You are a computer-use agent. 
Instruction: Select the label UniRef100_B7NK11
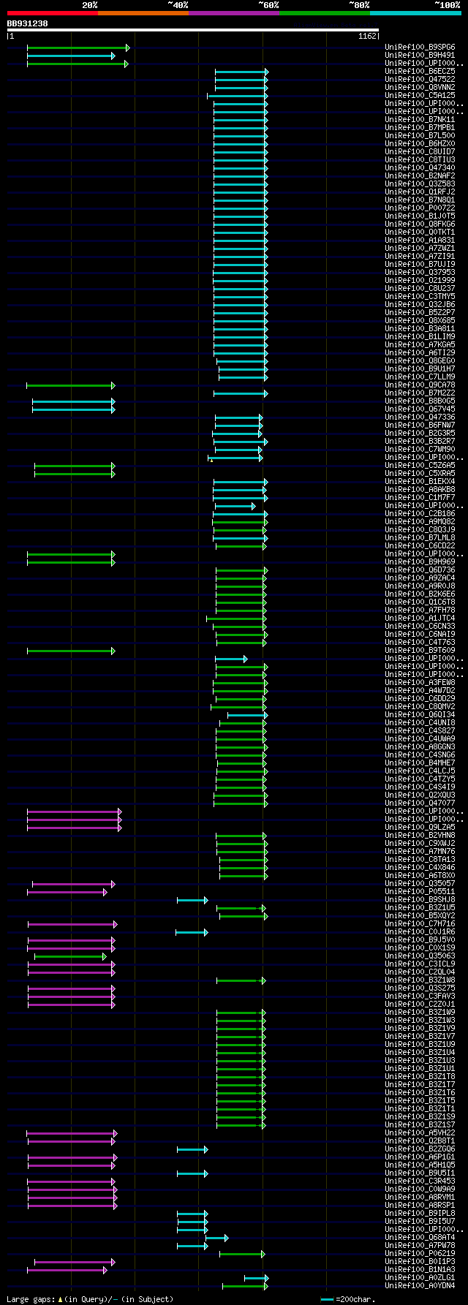[420, 120]
